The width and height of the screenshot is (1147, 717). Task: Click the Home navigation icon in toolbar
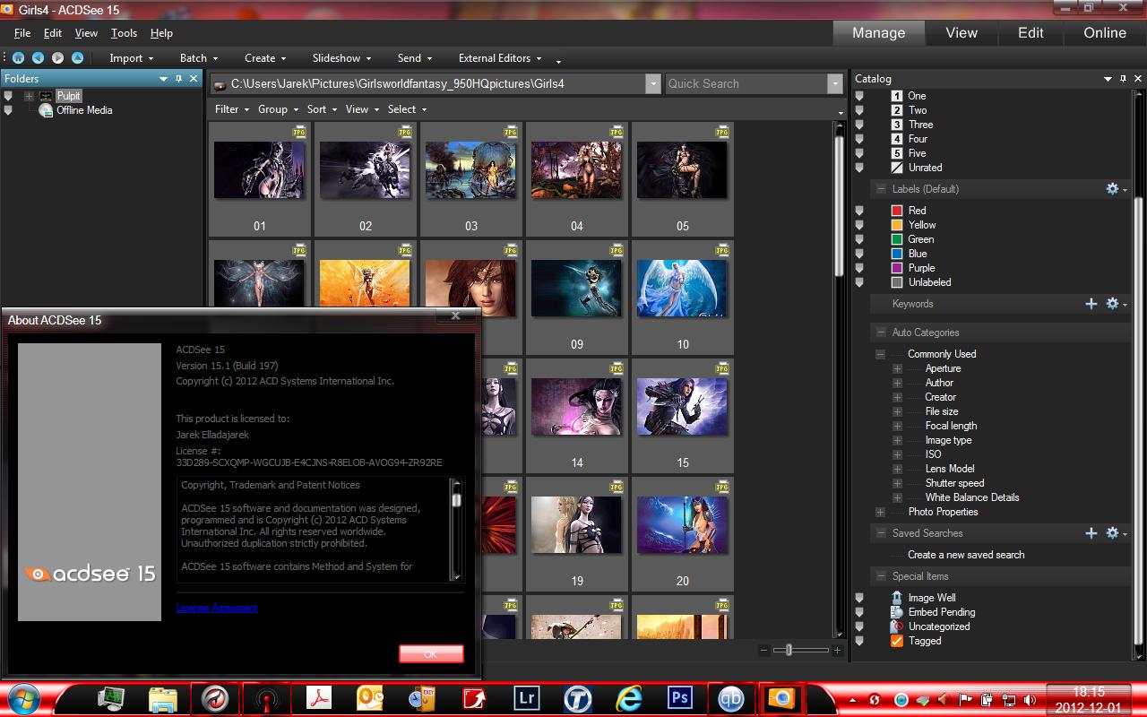click(19, 57)
